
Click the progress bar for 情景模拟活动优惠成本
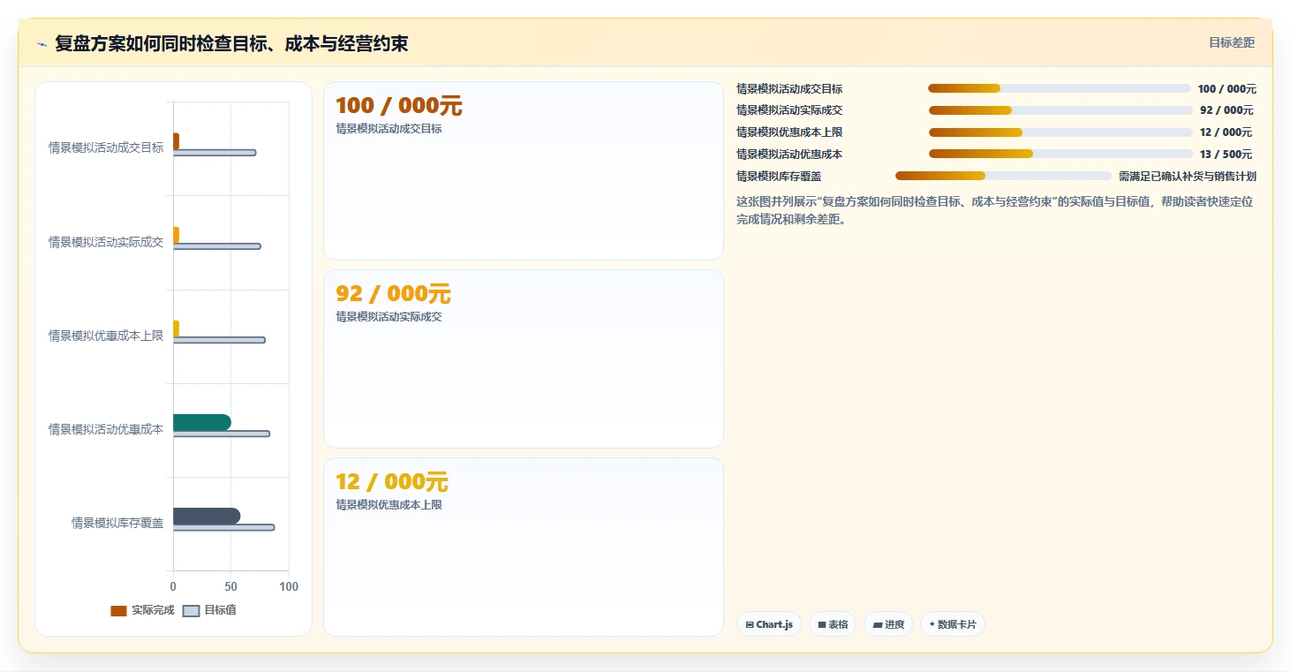tap(1061, 154)
